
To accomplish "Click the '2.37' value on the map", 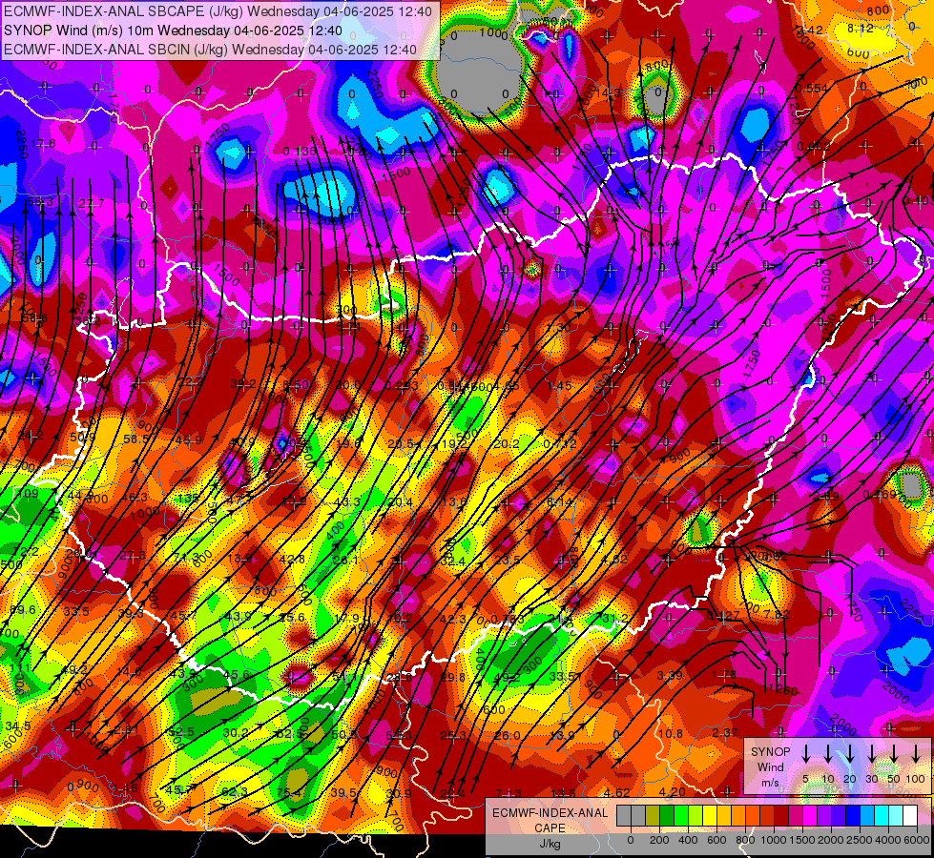I will 725,732.
